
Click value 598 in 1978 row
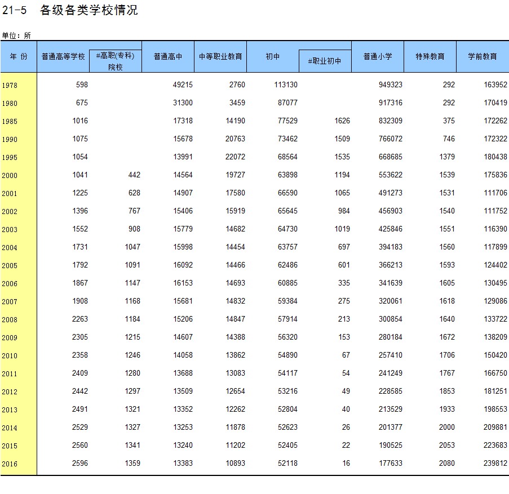point(82,84)
